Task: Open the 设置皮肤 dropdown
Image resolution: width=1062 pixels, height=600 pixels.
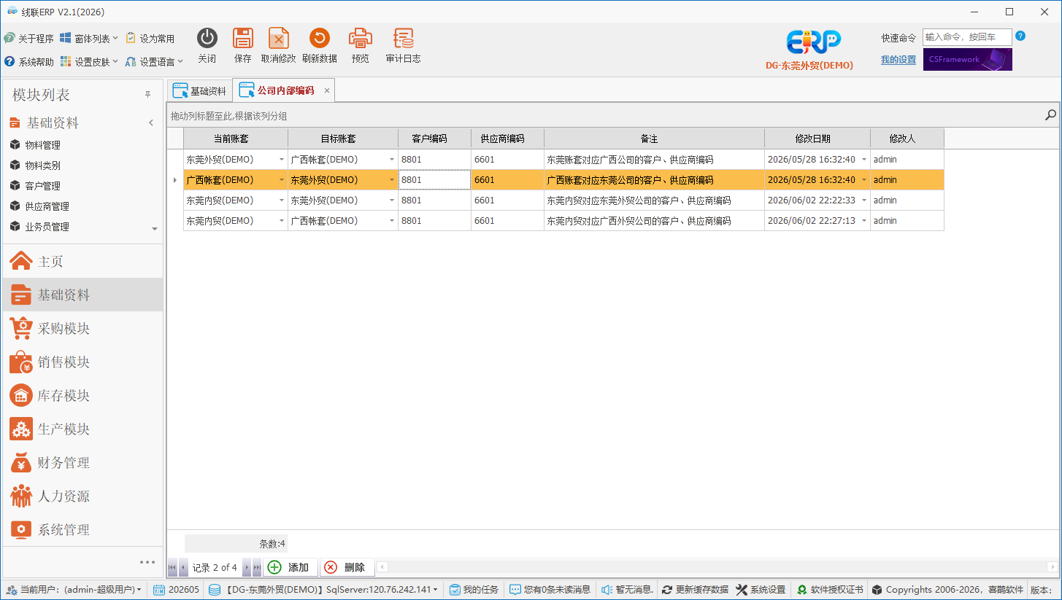Action: pyautogui.click(x=89, y=62)
